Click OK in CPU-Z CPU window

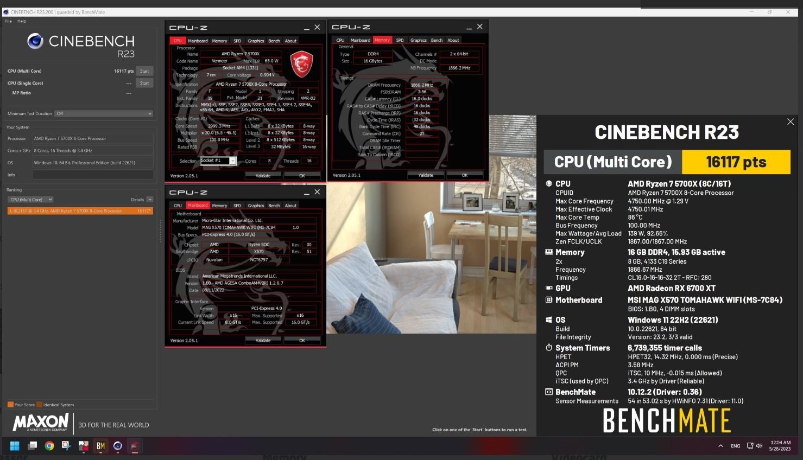(302, 176)
